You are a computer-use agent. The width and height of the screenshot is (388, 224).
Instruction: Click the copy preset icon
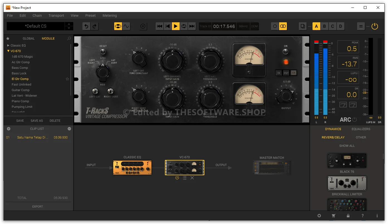[303, 26]
